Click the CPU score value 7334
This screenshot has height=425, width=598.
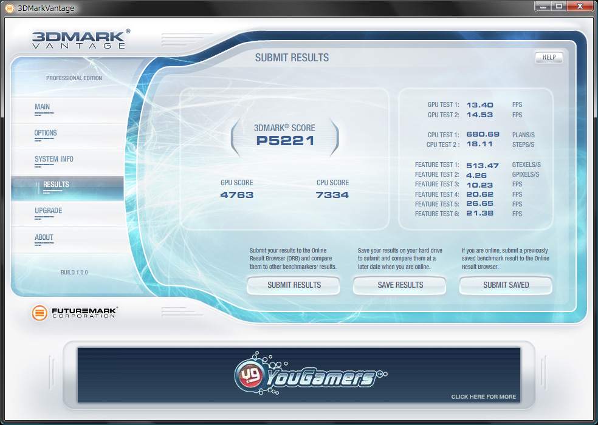tap(332, 195)
